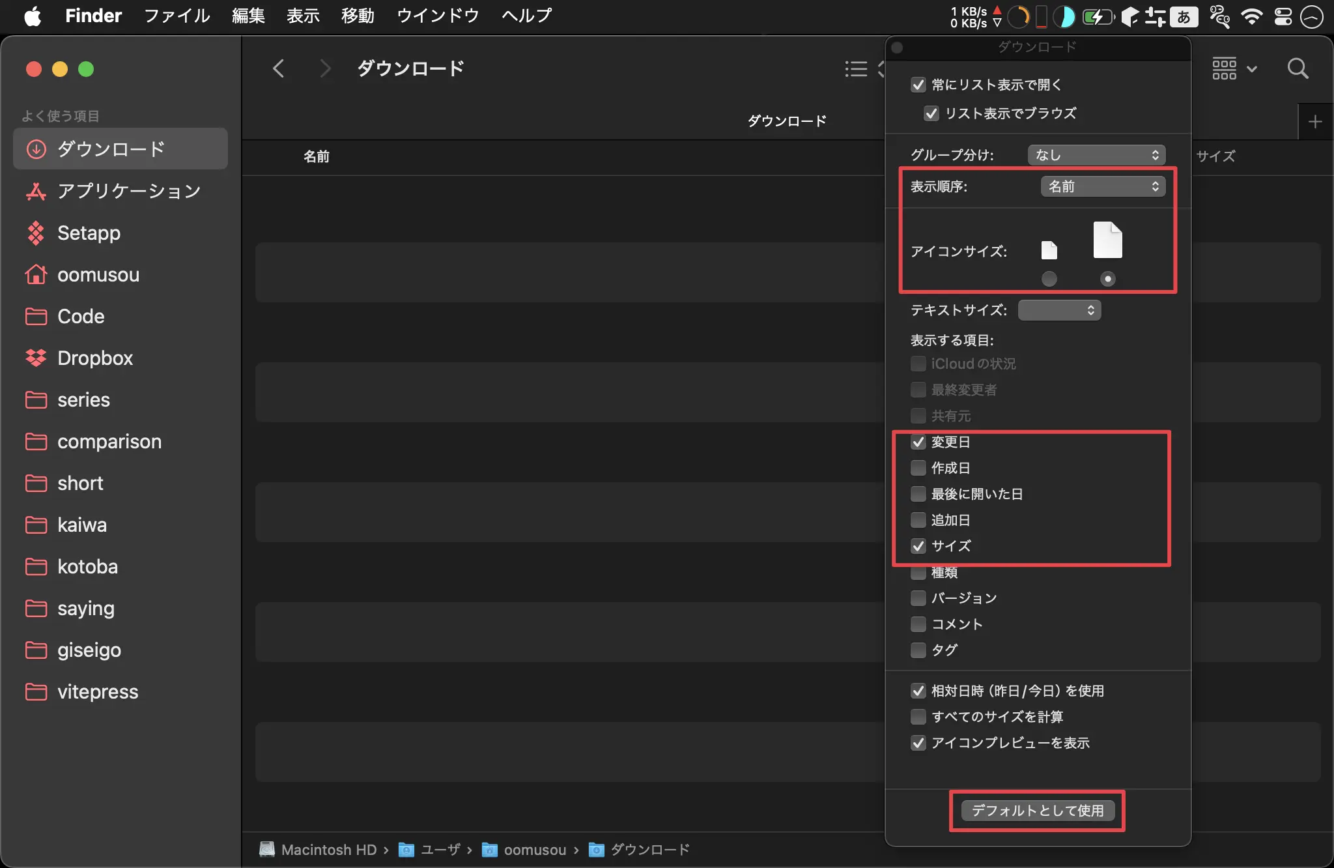1334x868 pixels.
Task: Open the group-by grid icon menu
Action: pos(1234,68)
